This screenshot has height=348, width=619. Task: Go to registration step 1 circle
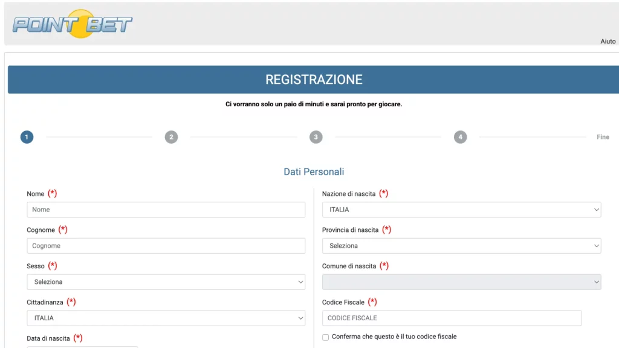[27, 137]
